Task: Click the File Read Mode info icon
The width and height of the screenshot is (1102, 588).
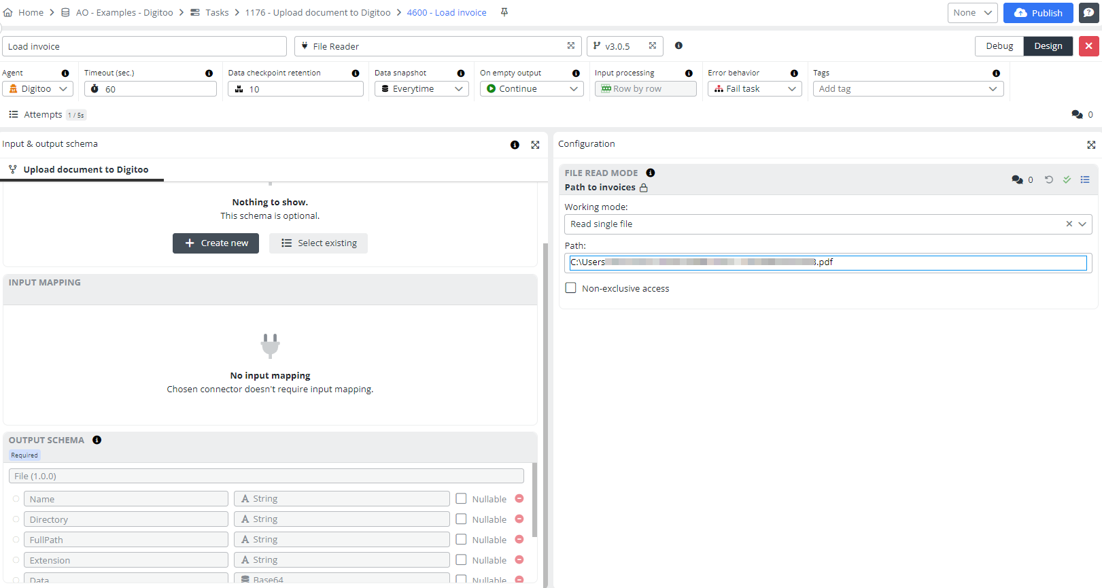Action: tap(650, 173)
